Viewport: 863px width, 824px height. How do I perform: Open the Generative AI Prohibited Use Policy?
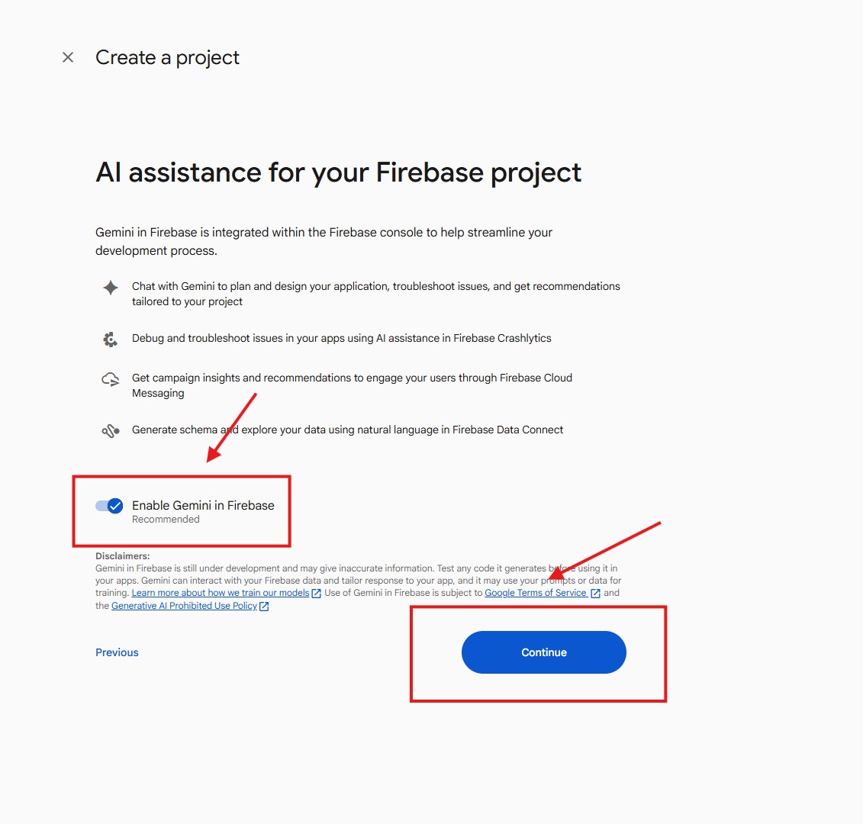(184, 606)
